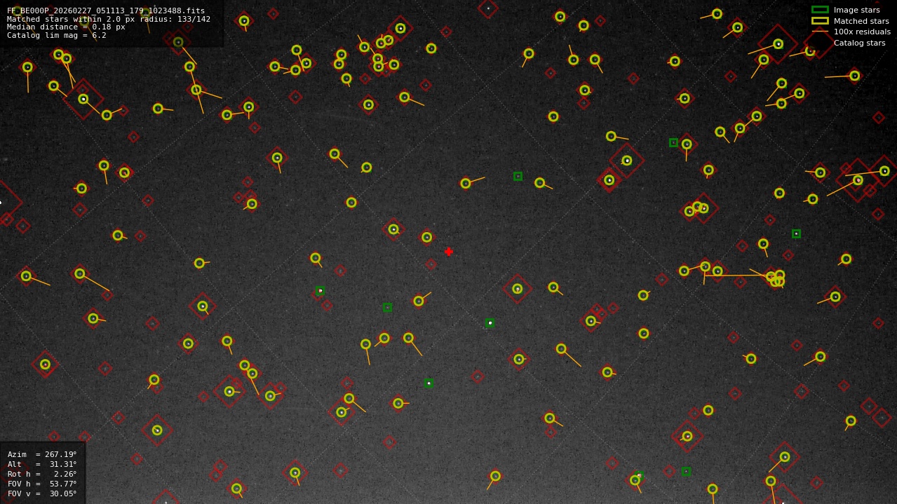Click the 'Azim = 267.19°' value
The width and height of the screenshot is (897, 504).
[42, 454]
